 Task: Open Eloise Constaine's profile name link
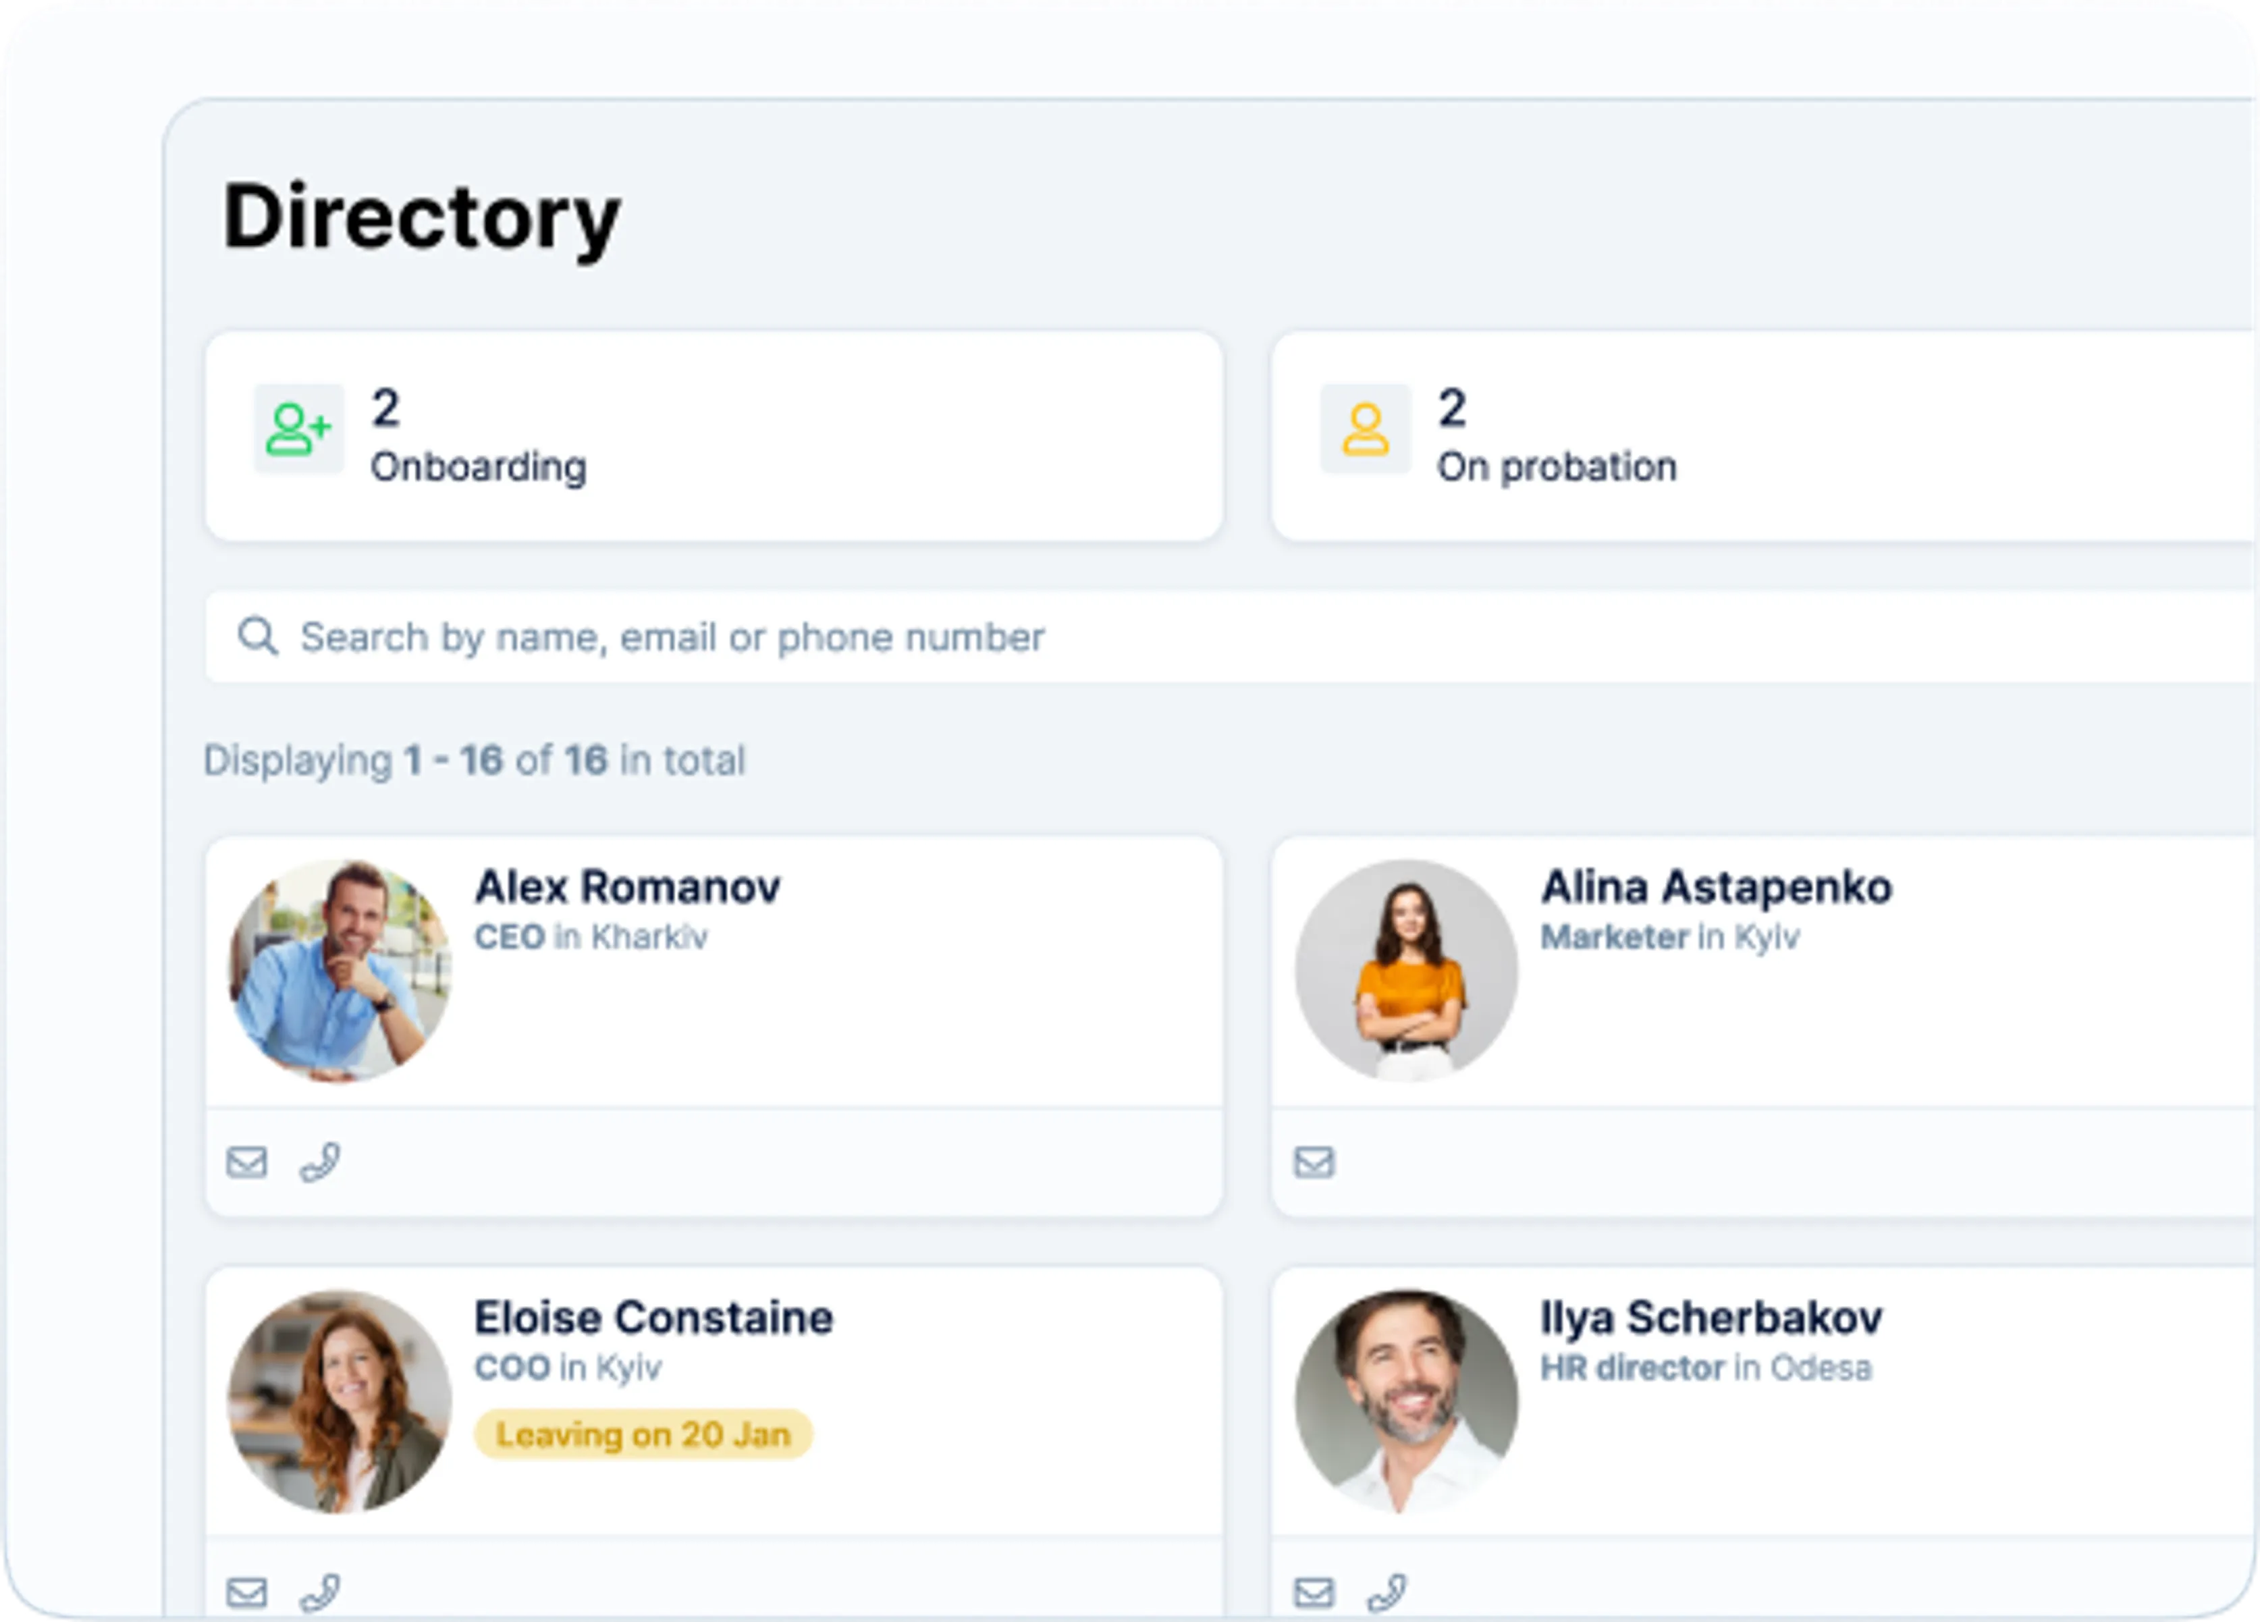tap(653, 1317)
